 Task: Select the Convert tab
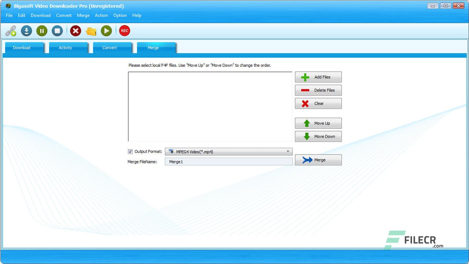coord(109,48)
